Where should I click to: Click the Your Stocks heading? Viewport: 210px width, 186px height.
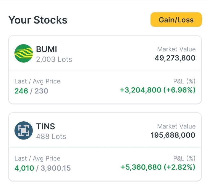[x=38, y=20]
